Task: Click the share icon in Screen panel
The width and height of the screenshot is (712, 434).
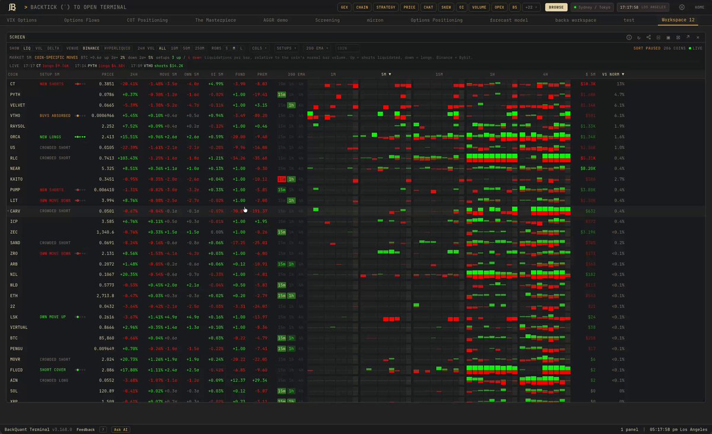Action: point(649,37)
